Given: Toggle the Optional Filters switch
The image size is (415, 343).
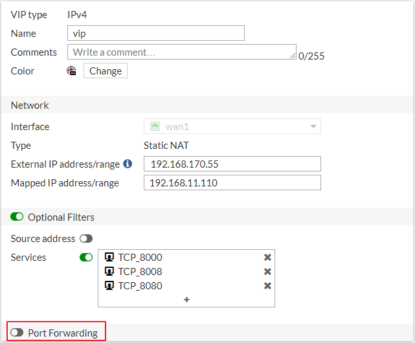Looking at the screenshot, I should point(17,217).
